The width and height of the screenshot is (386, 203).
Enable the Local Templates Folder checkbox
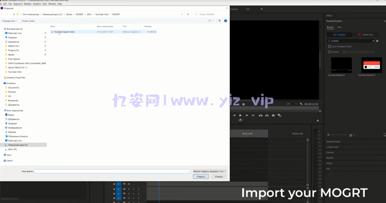[x=330, y=46]
